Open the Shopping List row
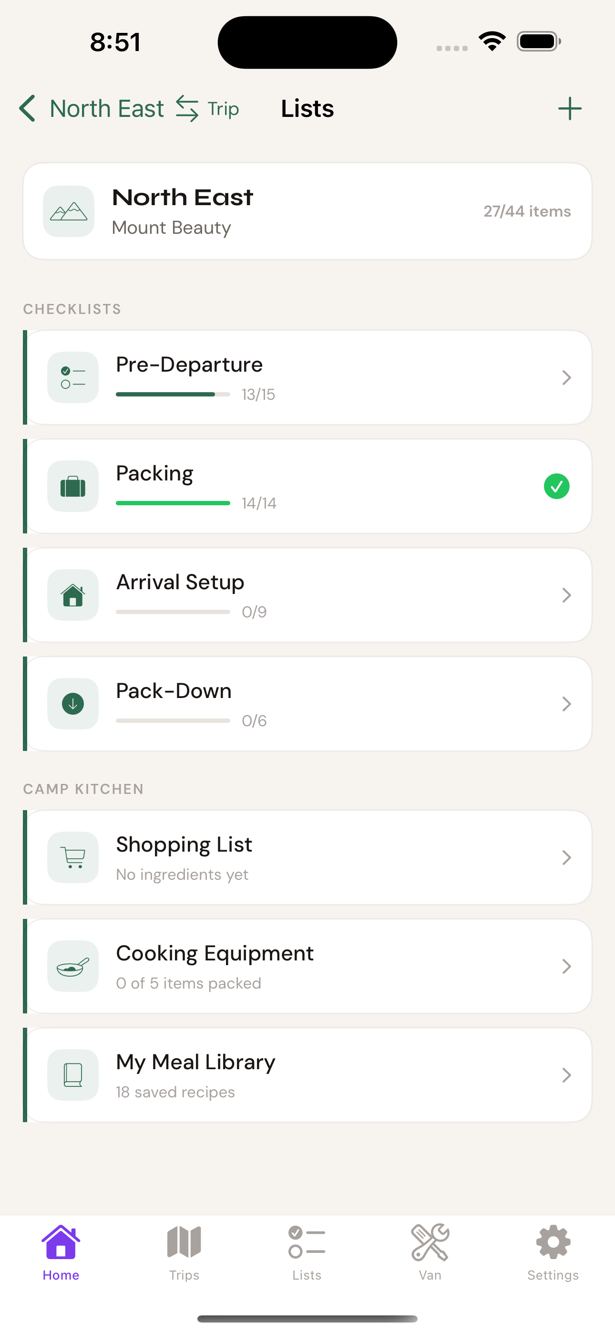 (x=307, y=857)
